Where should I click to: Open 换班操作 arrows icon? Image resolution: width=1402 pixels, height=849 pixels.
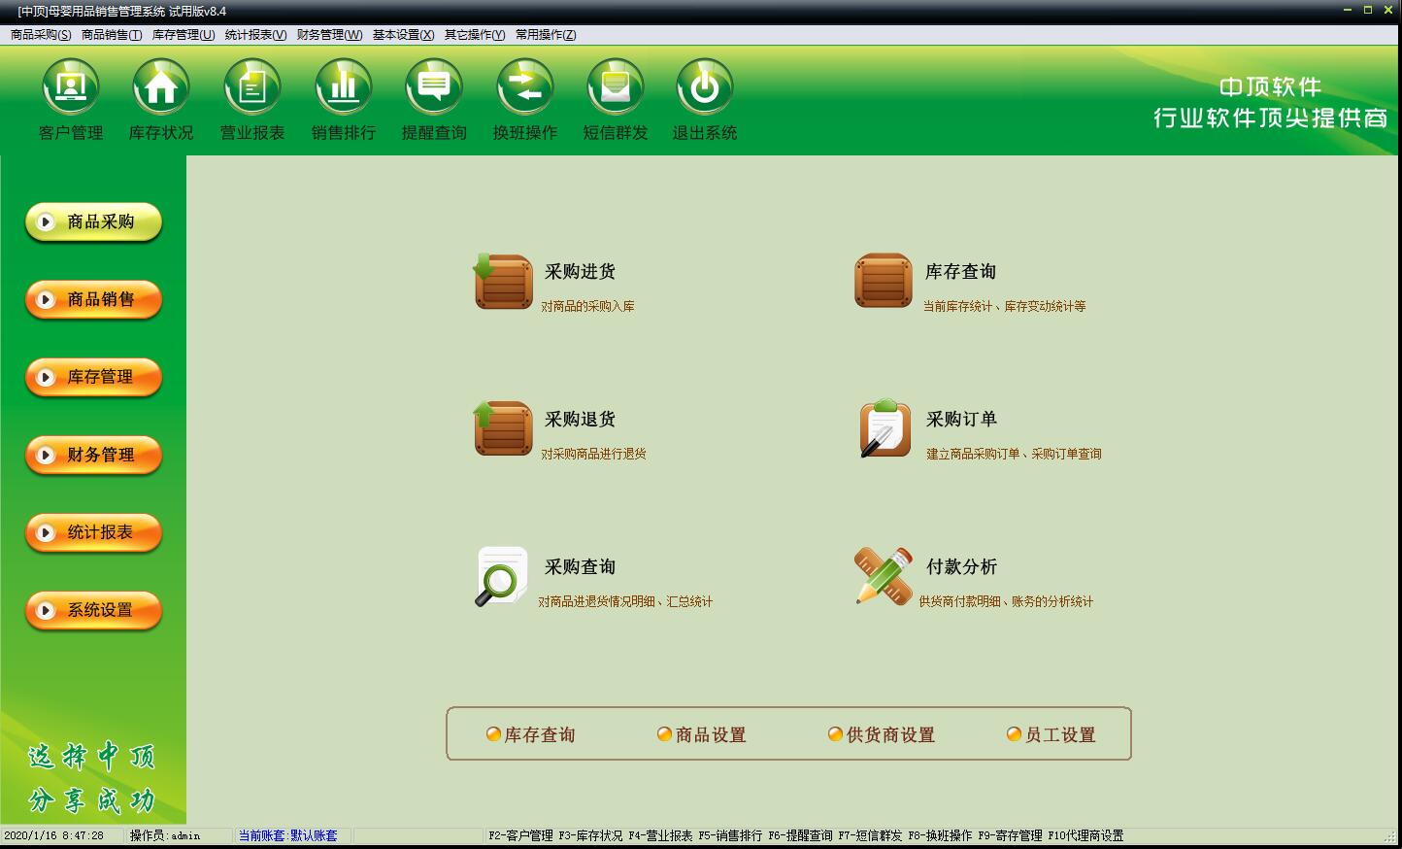(525, 87)
